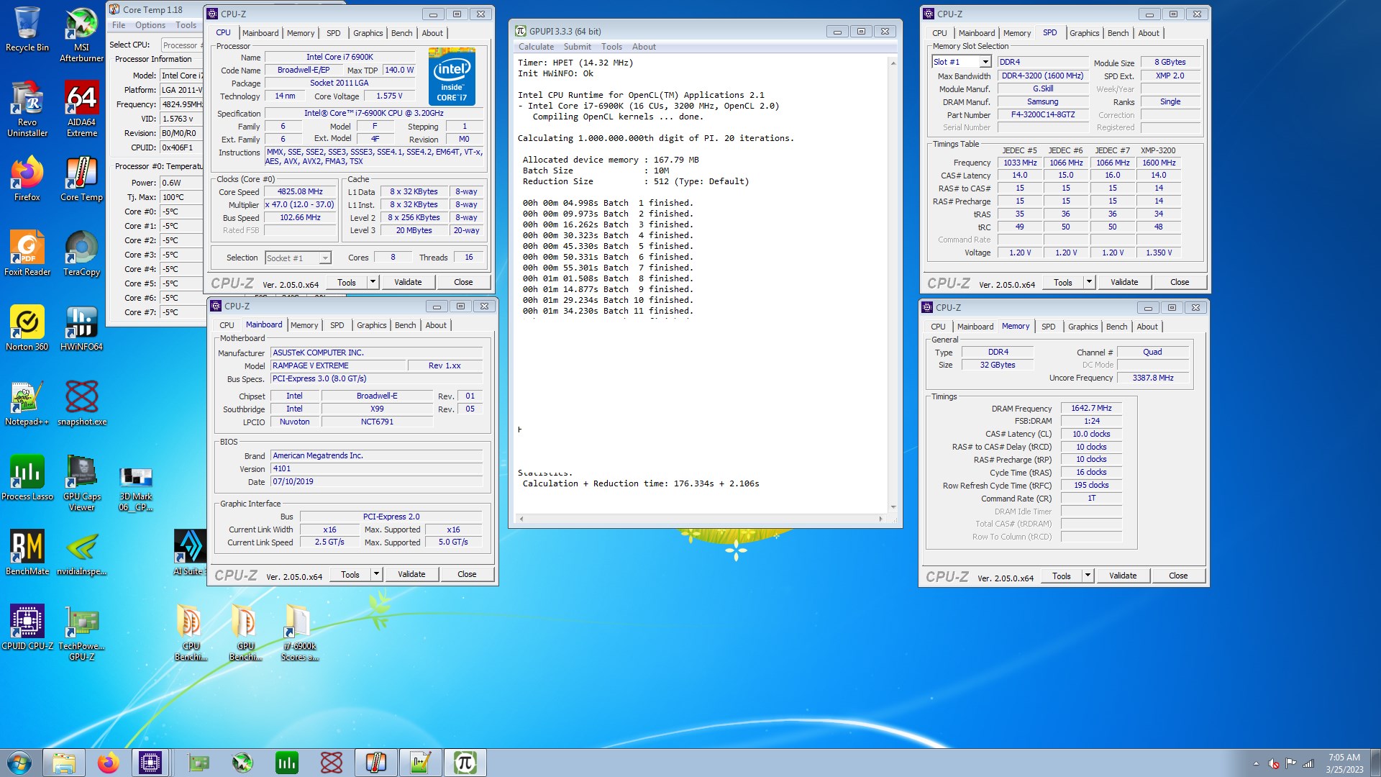Open 3D Mark 06 desktop shortcut

136,488
